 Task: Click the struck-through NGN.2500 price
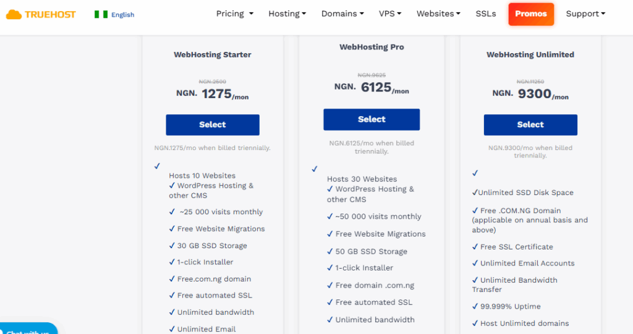[x=213, y=81]
